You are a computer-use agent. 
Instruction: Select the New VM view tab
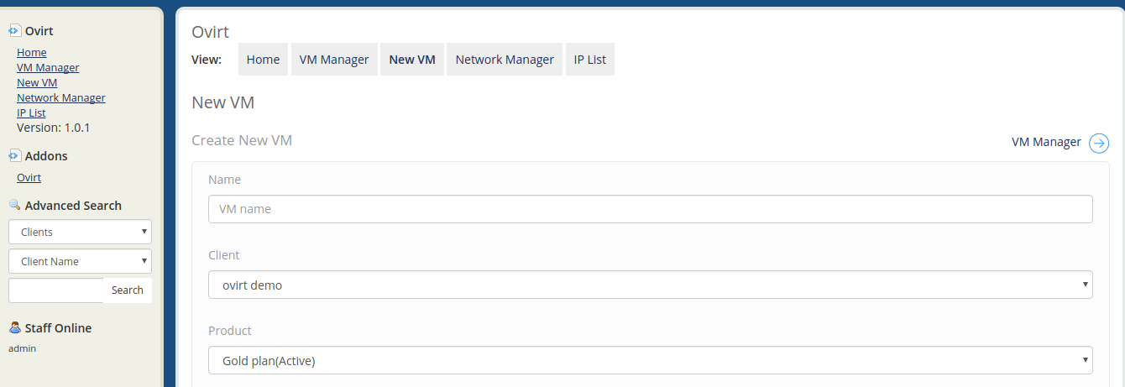coord(412,60)
